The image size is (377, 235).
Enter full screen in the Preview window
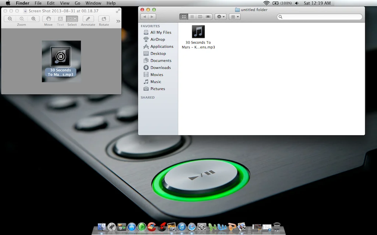pos(118,11)
